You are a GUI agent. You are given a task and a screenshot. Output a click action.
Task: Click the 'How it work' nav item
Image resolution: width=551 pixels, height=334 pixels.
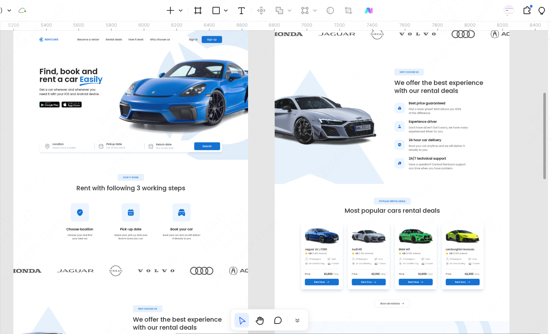136,40
